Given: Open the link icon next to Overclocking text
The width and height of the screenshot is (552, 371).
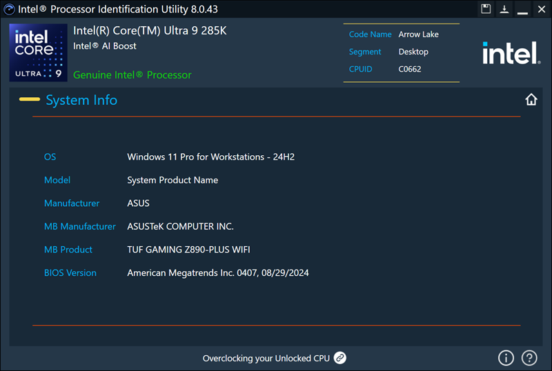Looking at the screenshot, I should [339, 358].
